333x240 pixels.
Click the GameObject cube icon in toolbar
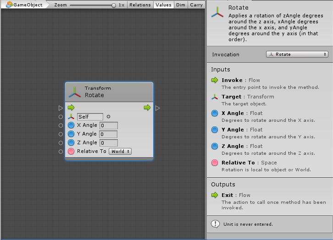9,5
